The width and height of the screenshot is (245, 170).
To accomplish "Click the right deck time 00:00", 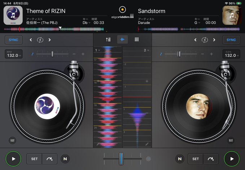I will coord(211,23).
